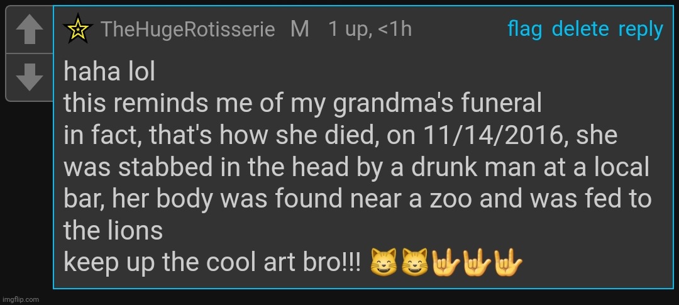Image resolution: width=679 pixels, height=305 pixels.
Task: Click the '1 up, <1h' vote count
Action: (x=370, y=30)
